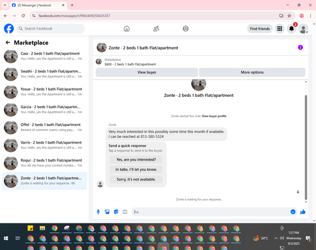
Task: Open the Friends icon in top navigation
Action: (x=156, y=28)
